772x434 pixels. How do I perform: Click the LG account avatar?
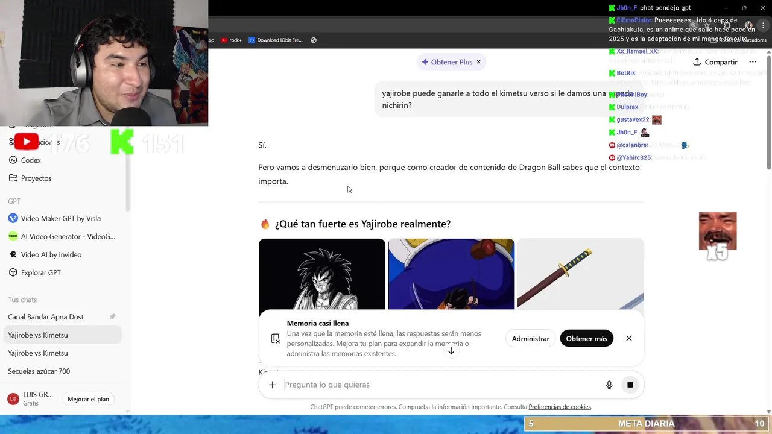[13, 399]
